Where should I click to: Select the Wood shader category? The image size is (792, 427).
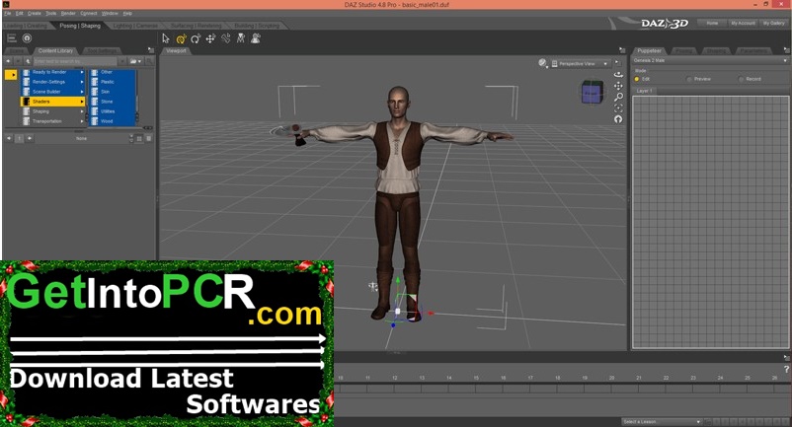tap(107, 121)
